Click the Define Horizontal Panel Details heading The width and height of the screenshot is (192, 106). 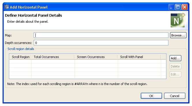click(x=33, y=16)
